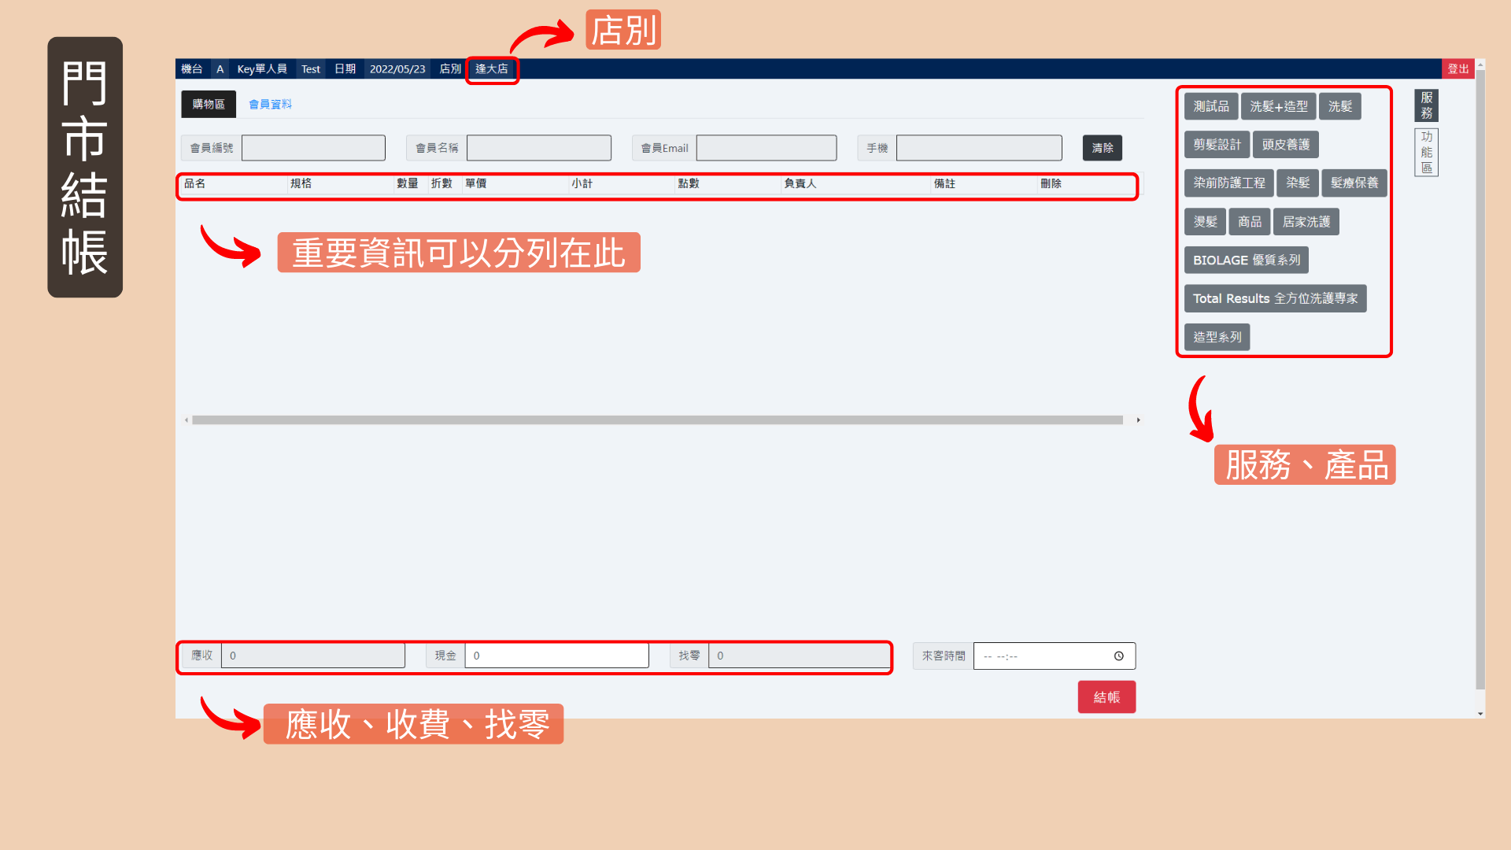Click into the 手機 phone input field
Screen dimensions: 1511x850
coord(978,148)
